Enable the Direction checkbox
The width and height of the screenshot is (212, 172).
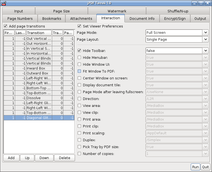pyautogui.click(x=79, y=99)
